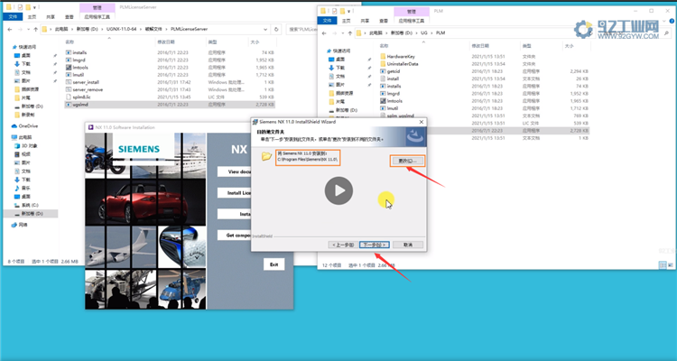Open quick access toolbar dropdown in PLM window
The height and width of the screenshot is (361, 677).
348,11
